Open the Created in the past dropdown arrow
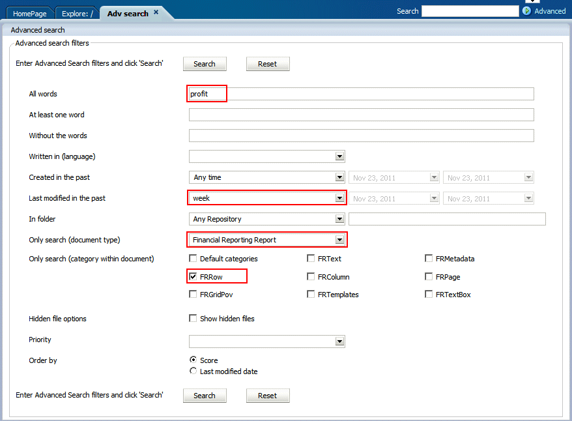 (339, 177)
